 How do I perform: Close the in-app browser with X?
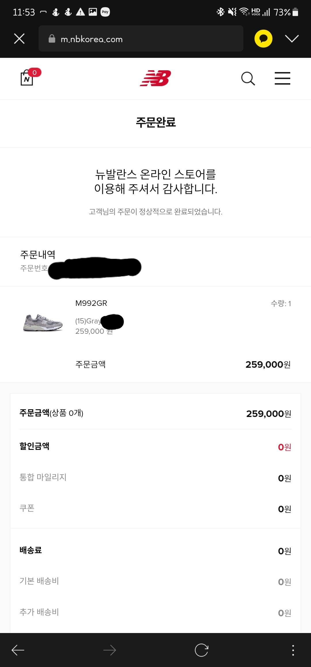[19, 39]
